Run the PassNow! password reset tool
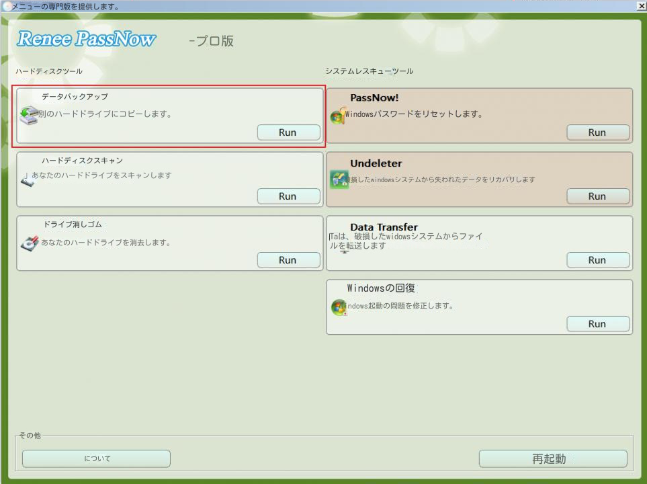 pyautogui.click(x=597, y=132)
